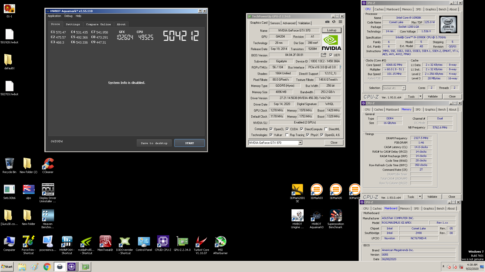This screenshot has height=272, width=485.
Task: Open the HWiNFO64 shortcut icon
Action: coord(67,245)
